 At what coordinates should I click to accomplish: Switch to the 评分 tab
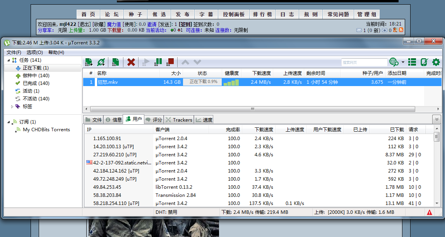point(154,120)
